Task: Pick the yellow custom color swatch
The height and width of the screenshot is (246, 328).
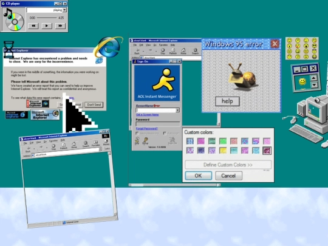Action: [223, 150]
